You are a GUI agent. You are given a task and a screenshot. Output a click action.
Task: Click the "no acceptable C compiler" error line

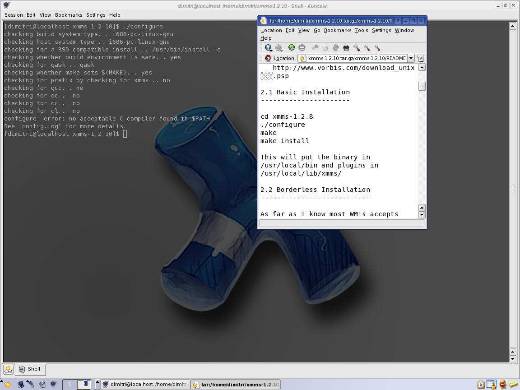coord(107,118)
